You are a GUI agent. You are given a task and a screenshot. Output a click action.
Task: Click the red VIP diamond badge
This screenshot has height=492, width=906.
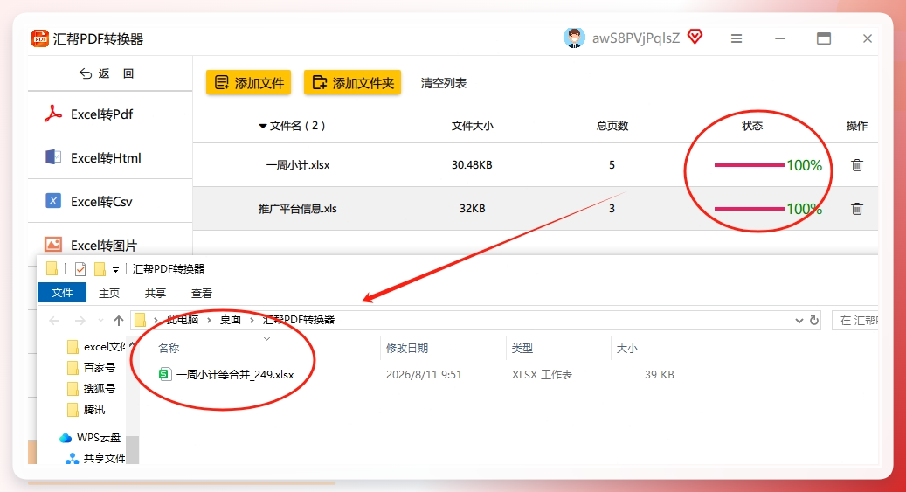pos(695,37)
